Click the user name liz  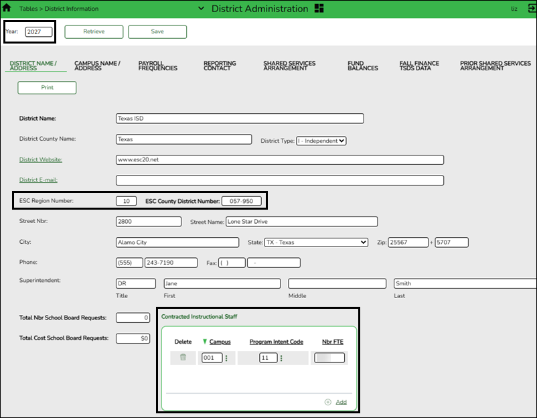pos(514,9)
